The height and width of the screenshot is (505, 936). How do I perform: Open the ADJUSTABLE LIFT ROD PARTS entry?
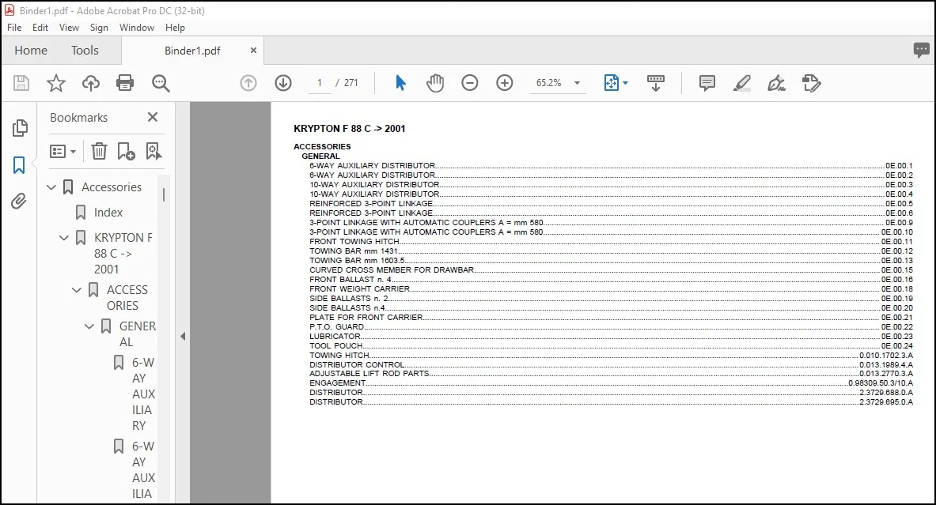pyautogui.click(x=611, y=373)
